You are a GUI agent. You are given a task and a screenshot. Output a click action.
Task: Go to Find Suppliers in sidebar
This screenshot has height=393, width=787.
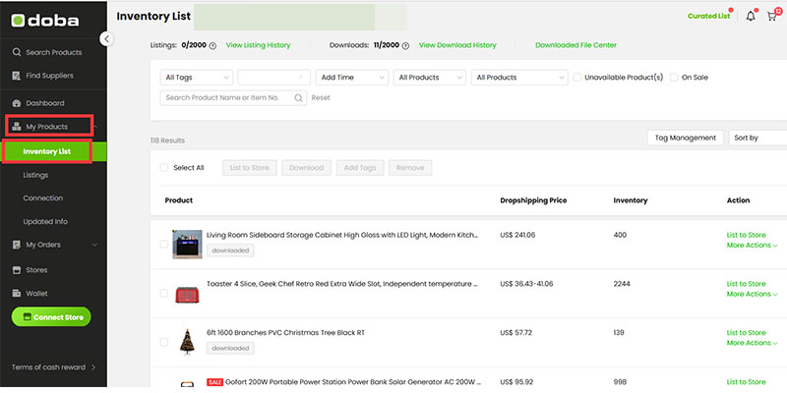click(49, 76)
